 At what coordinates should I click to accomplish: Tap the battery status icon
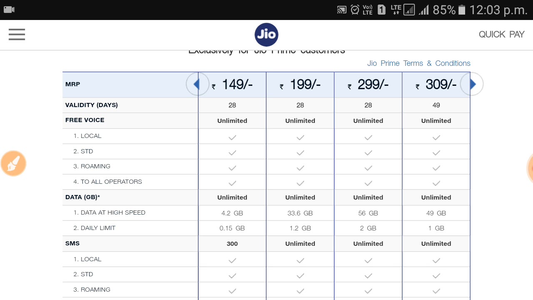[461, 10]
